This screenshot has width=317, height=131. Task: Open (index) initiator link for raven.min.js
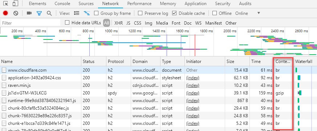pyautogui.click(x=193, y=85)
